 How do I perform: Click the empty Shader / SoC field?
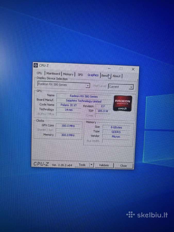coord(68,130)
